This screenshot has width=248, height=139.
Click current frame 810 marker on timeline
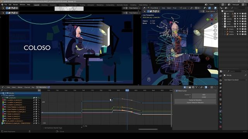[x=127, y=90]
